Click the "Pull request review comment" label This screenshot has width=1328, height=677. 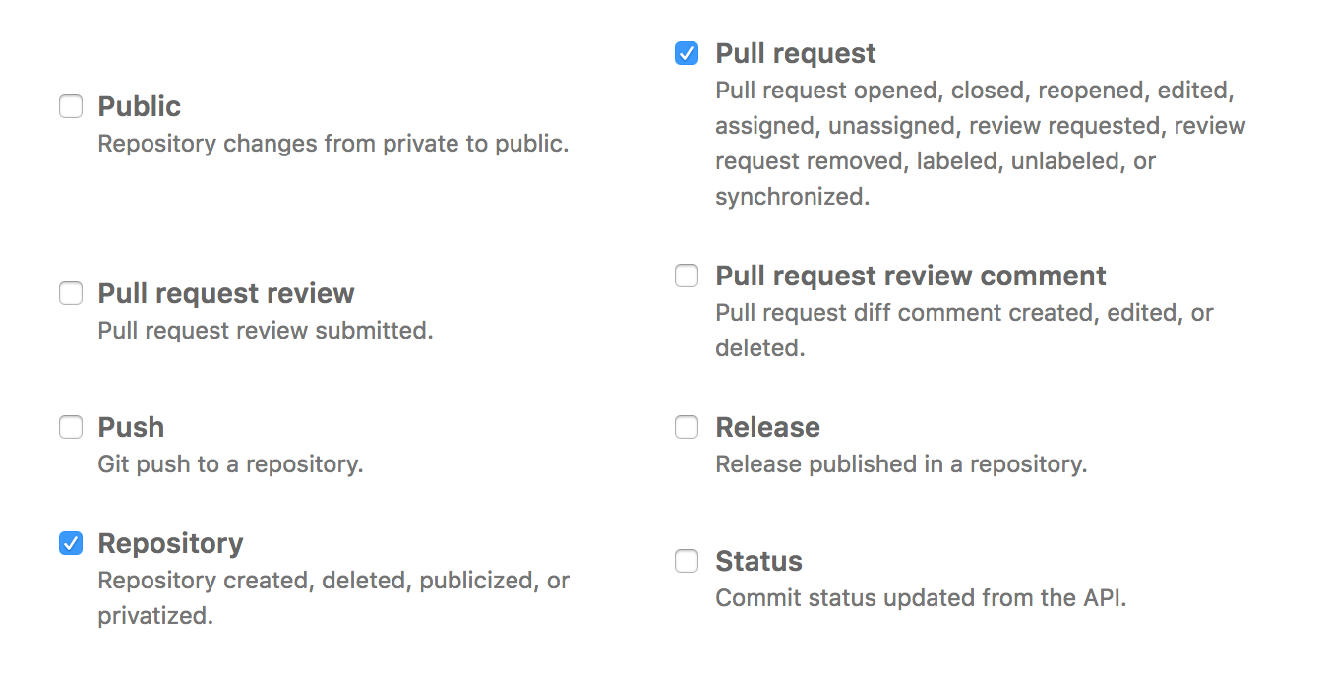tap(911, 276)
